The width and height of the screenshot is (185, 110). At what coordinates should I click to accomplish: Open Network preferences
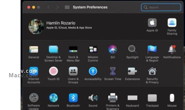(53, 98)
